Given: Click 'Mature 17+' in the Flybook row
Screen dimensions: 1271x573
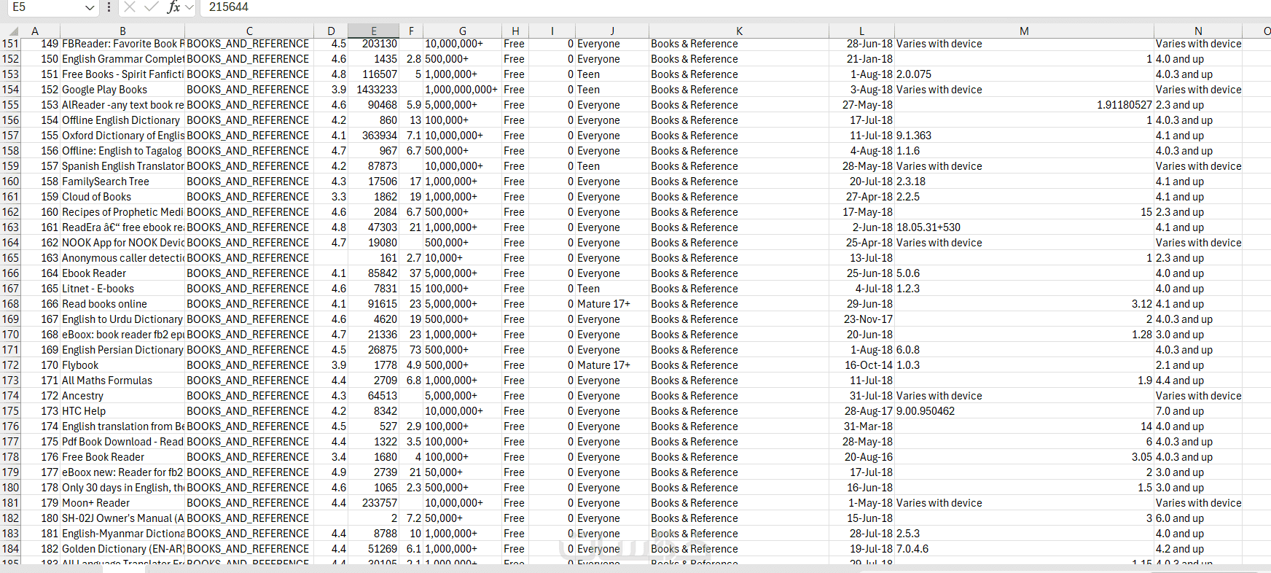Looking at the screenshot, I should click(x=612, y=365).
